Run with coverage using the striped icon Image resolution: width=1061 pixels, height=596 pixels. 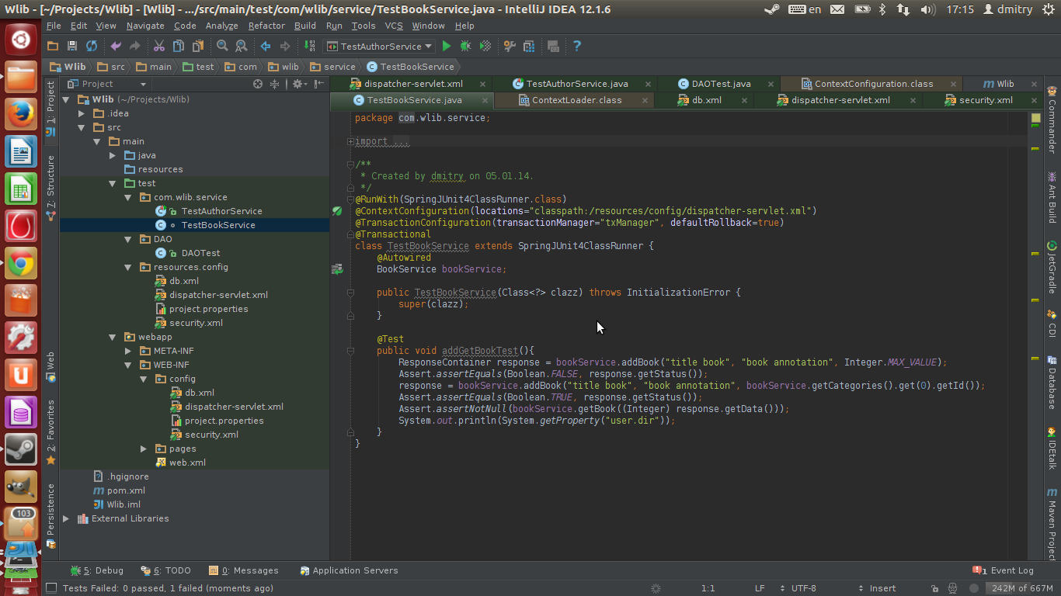point(485,47)
